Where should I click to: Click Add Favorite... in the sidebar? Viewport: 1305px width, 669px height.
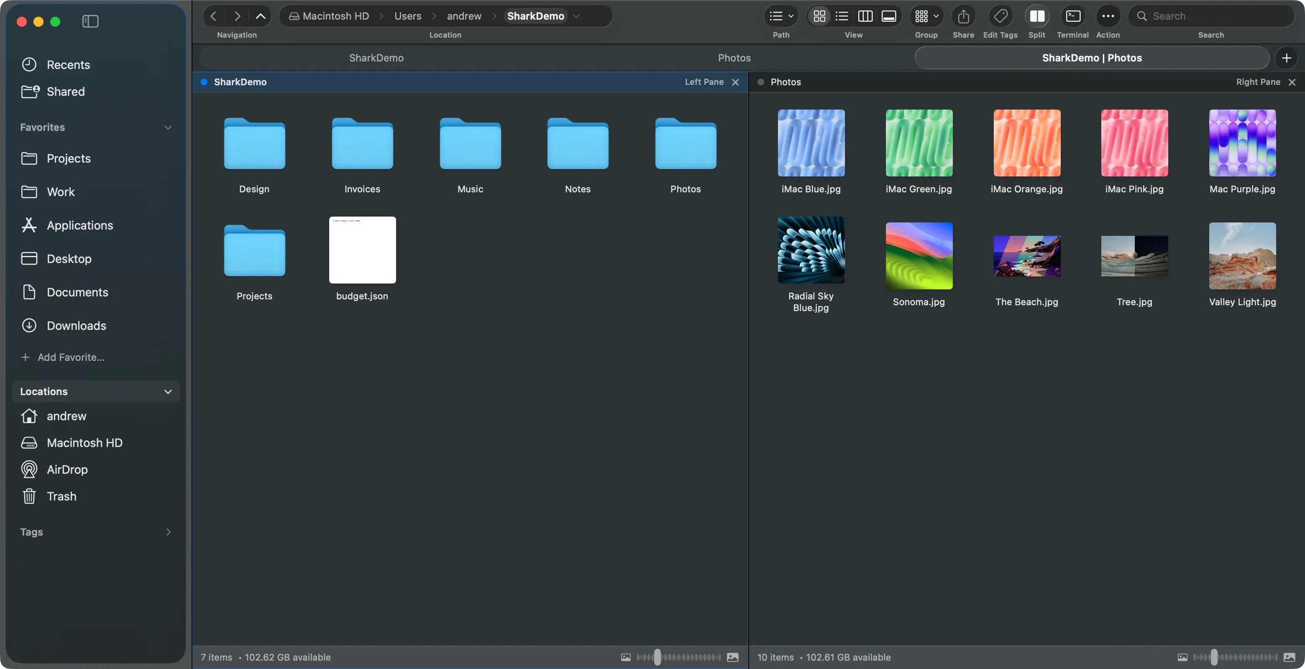pyautogui.click(x=63, y=357)
